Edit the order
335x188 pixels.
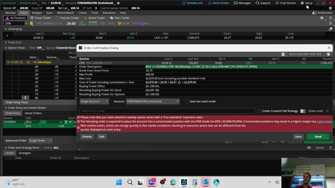click(102, 137)
